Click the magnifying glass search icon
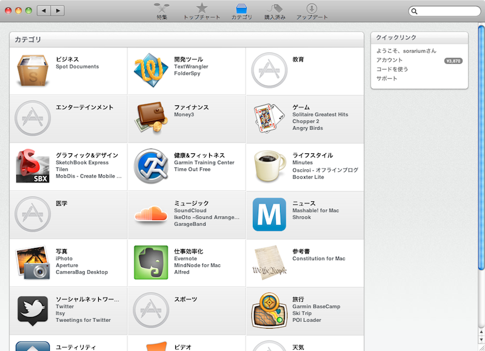485x351 pixels. click(x=415, y=12)
